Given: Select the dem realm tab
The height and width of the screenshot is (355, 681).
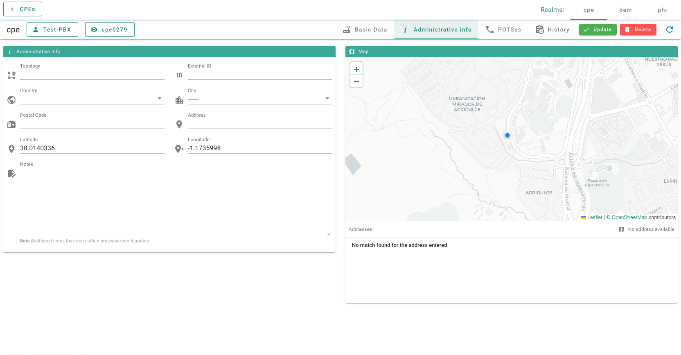Looking at the screenshot, I should [x=625, y=10].
